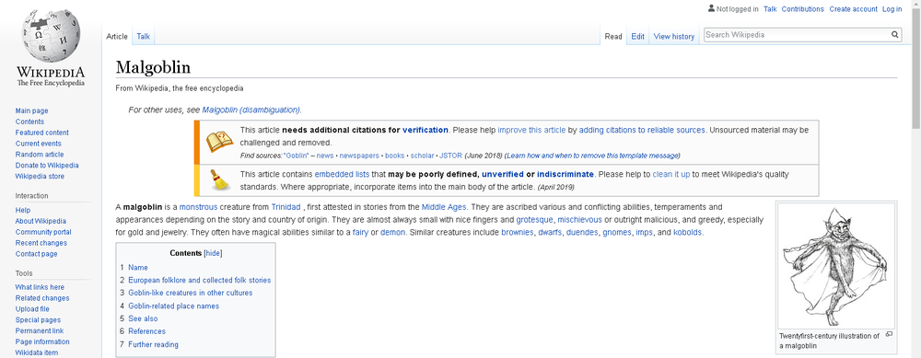This screenshot has width=921, height=358.
Task: Open the View history tab
Action: (674, 37)
